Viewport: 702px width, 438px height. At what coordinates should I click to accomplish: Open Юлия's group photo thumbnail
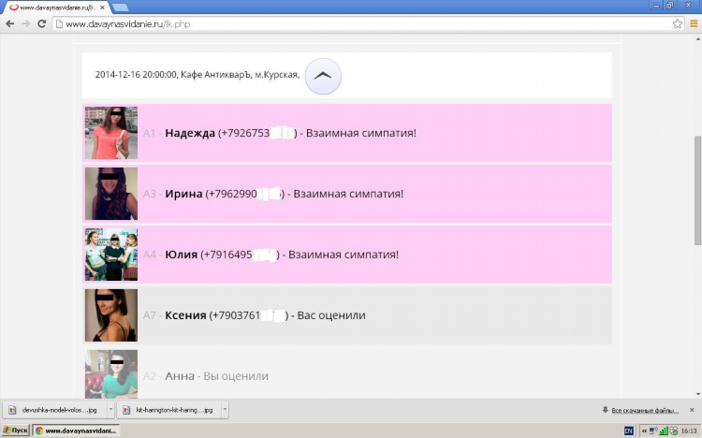pos(111,255)
